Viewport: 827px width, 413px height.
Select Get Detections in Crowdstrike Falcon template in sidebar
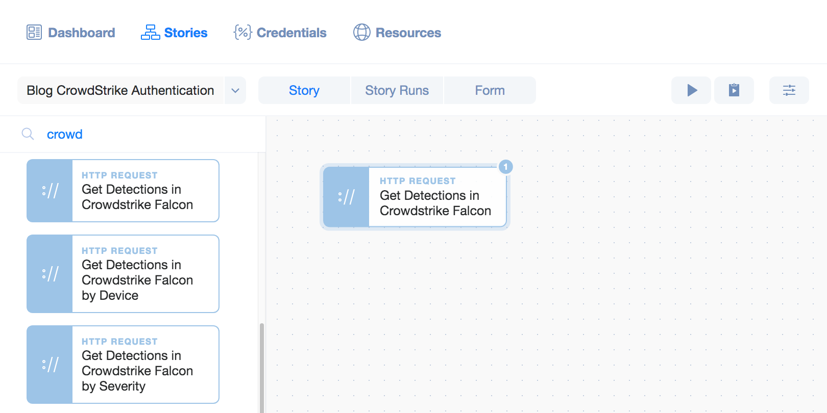click(x=123, y=191)
